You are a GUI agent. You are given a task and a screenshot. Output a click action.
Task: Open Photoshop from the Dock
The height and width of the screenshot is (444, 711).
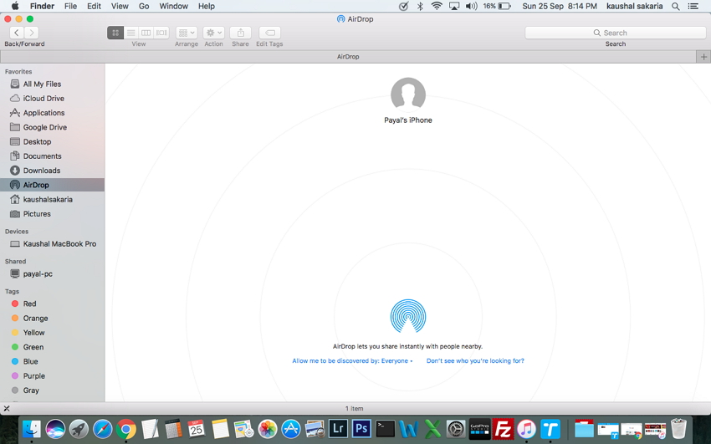point(361,429)
